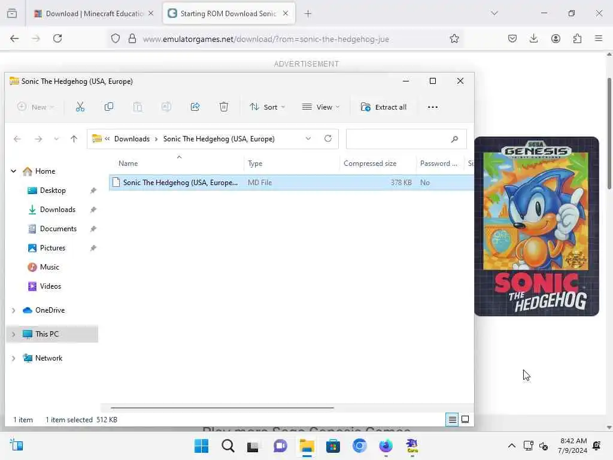Open Documents in the navigation pane
The image size is (613, 460).
click(x=58, y=229)
